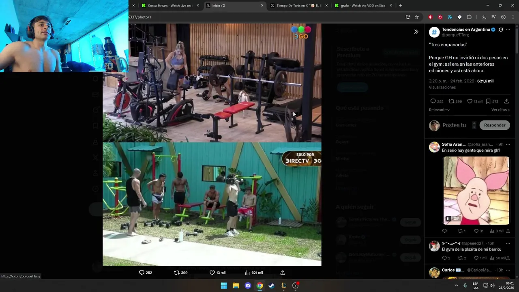Pause the Piglet GIF
519x292 pixels.
(x=448, y=219)
